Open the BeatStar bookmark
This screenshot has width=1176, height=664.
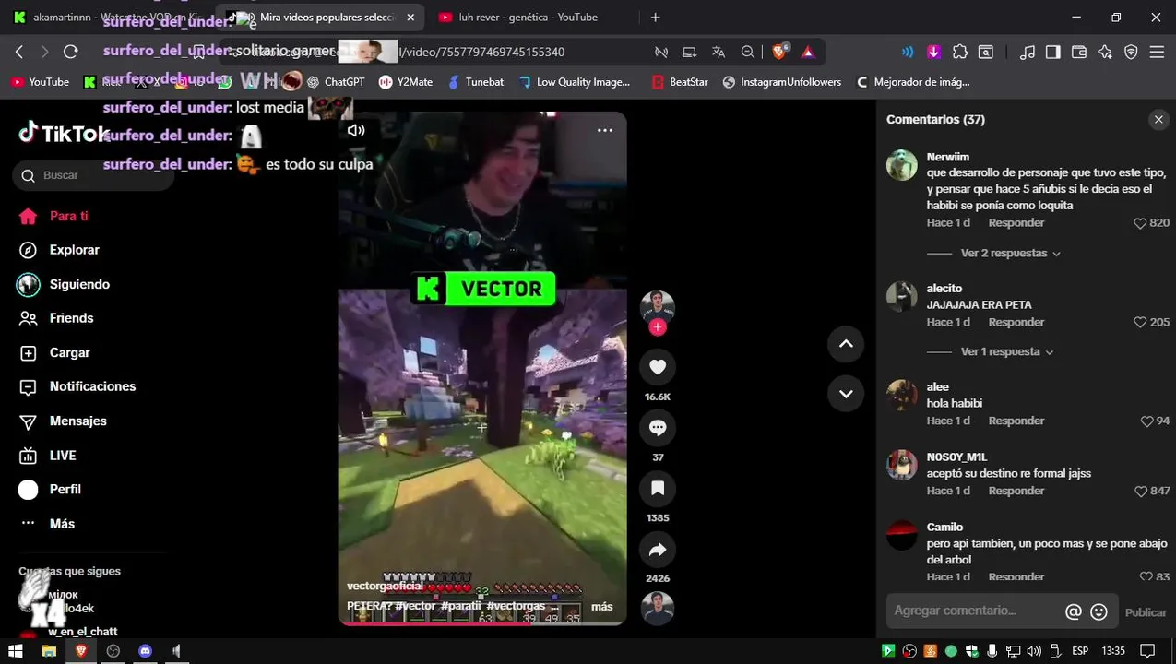click(680, 82)
